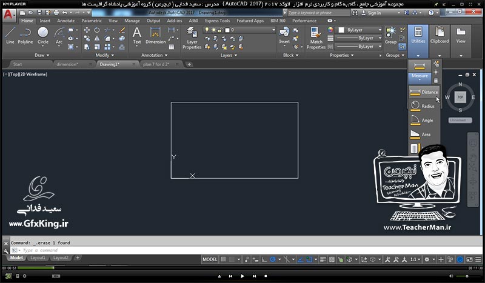485x283 pixels.
Task: Click the Help question mark icon
Action: pyautogui.click(x=431, y=13)
